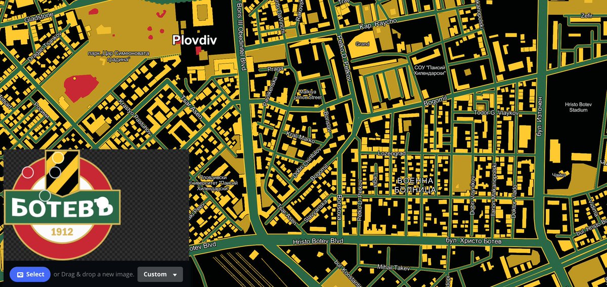Click the Kap. Raycho street label
Viewport: 607px width, 287px height.
point(378,23)
